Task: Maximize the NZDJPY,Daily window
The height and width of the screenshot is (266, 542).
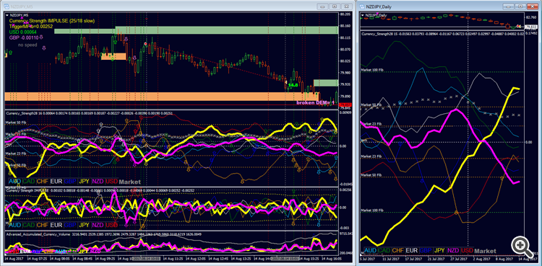Action: (520, 6)
